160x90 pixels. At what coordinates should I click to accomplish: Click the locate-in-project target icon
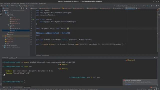click(x=21, y=8)
